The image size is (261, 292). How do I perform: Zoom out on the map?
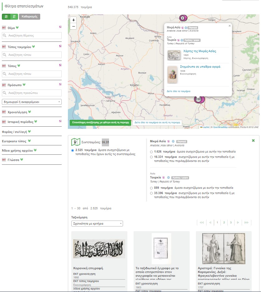tap(74, 27)
